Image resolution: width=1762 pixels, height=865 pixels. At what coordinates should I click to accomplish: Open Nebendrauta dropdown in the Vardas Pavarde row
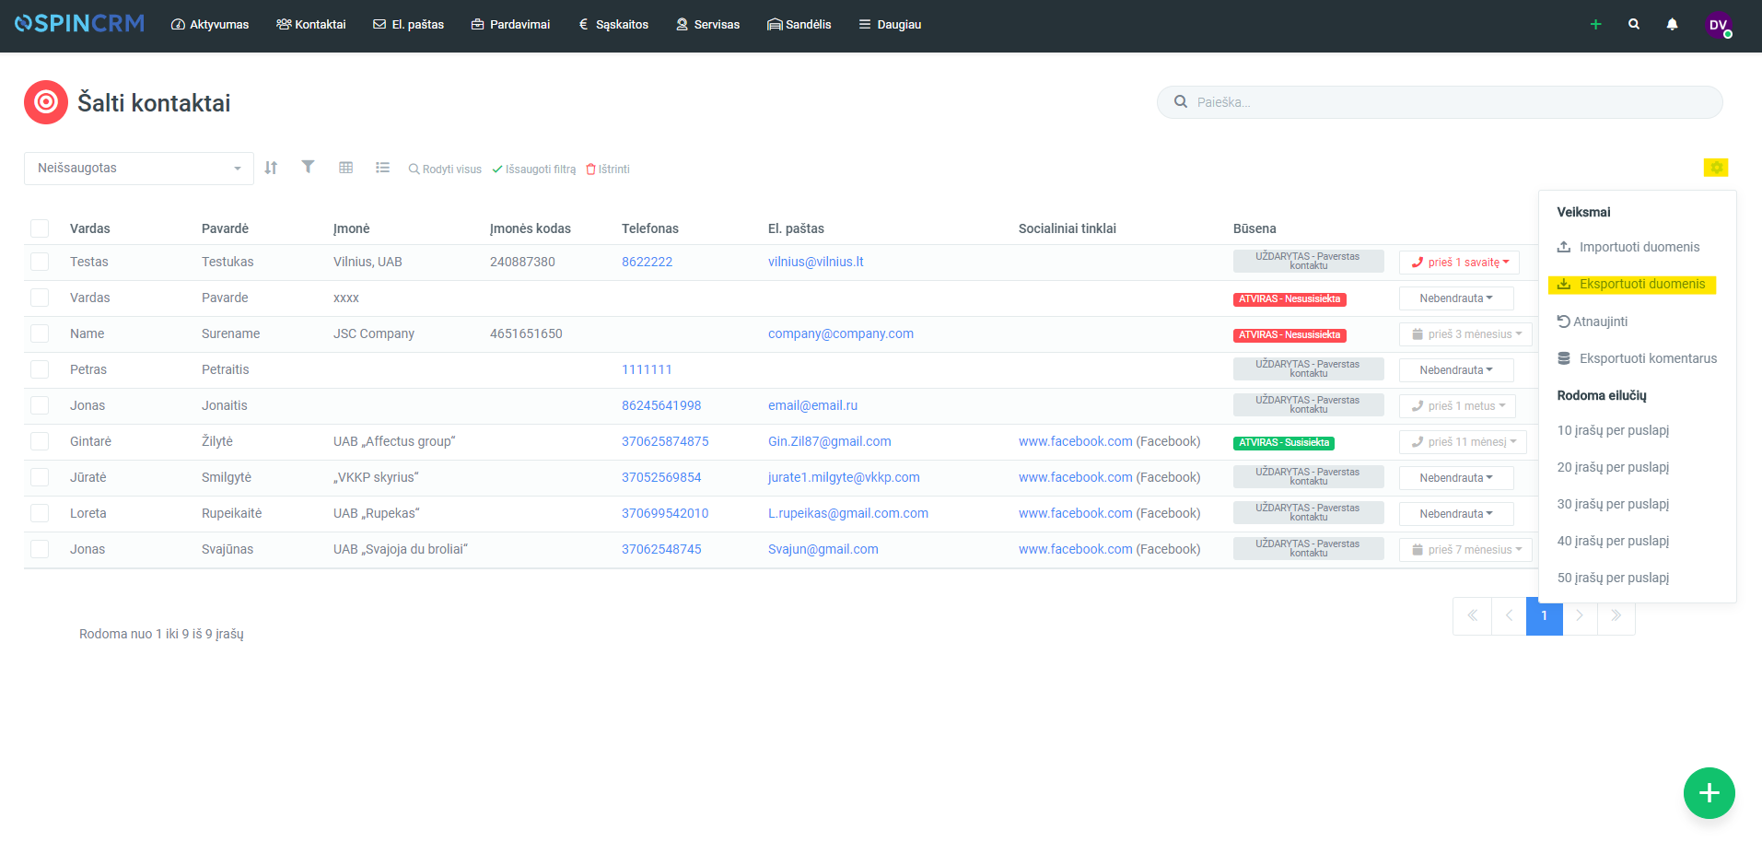(1456, 298)
